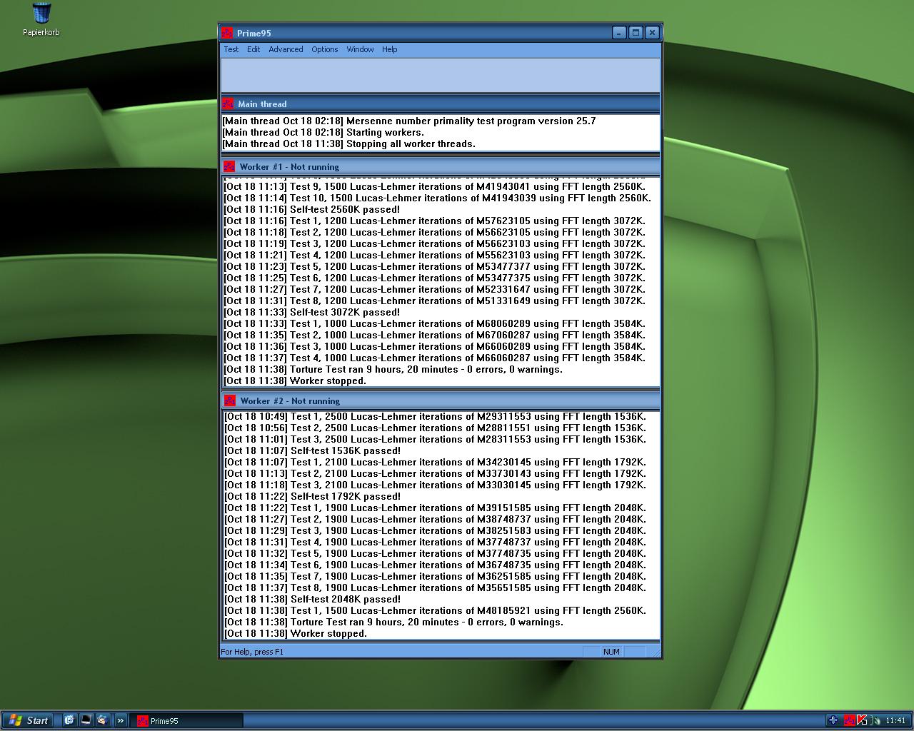Open the Edit menu
This screenshot has height=731, width=914.
click(x=253, y=49)
